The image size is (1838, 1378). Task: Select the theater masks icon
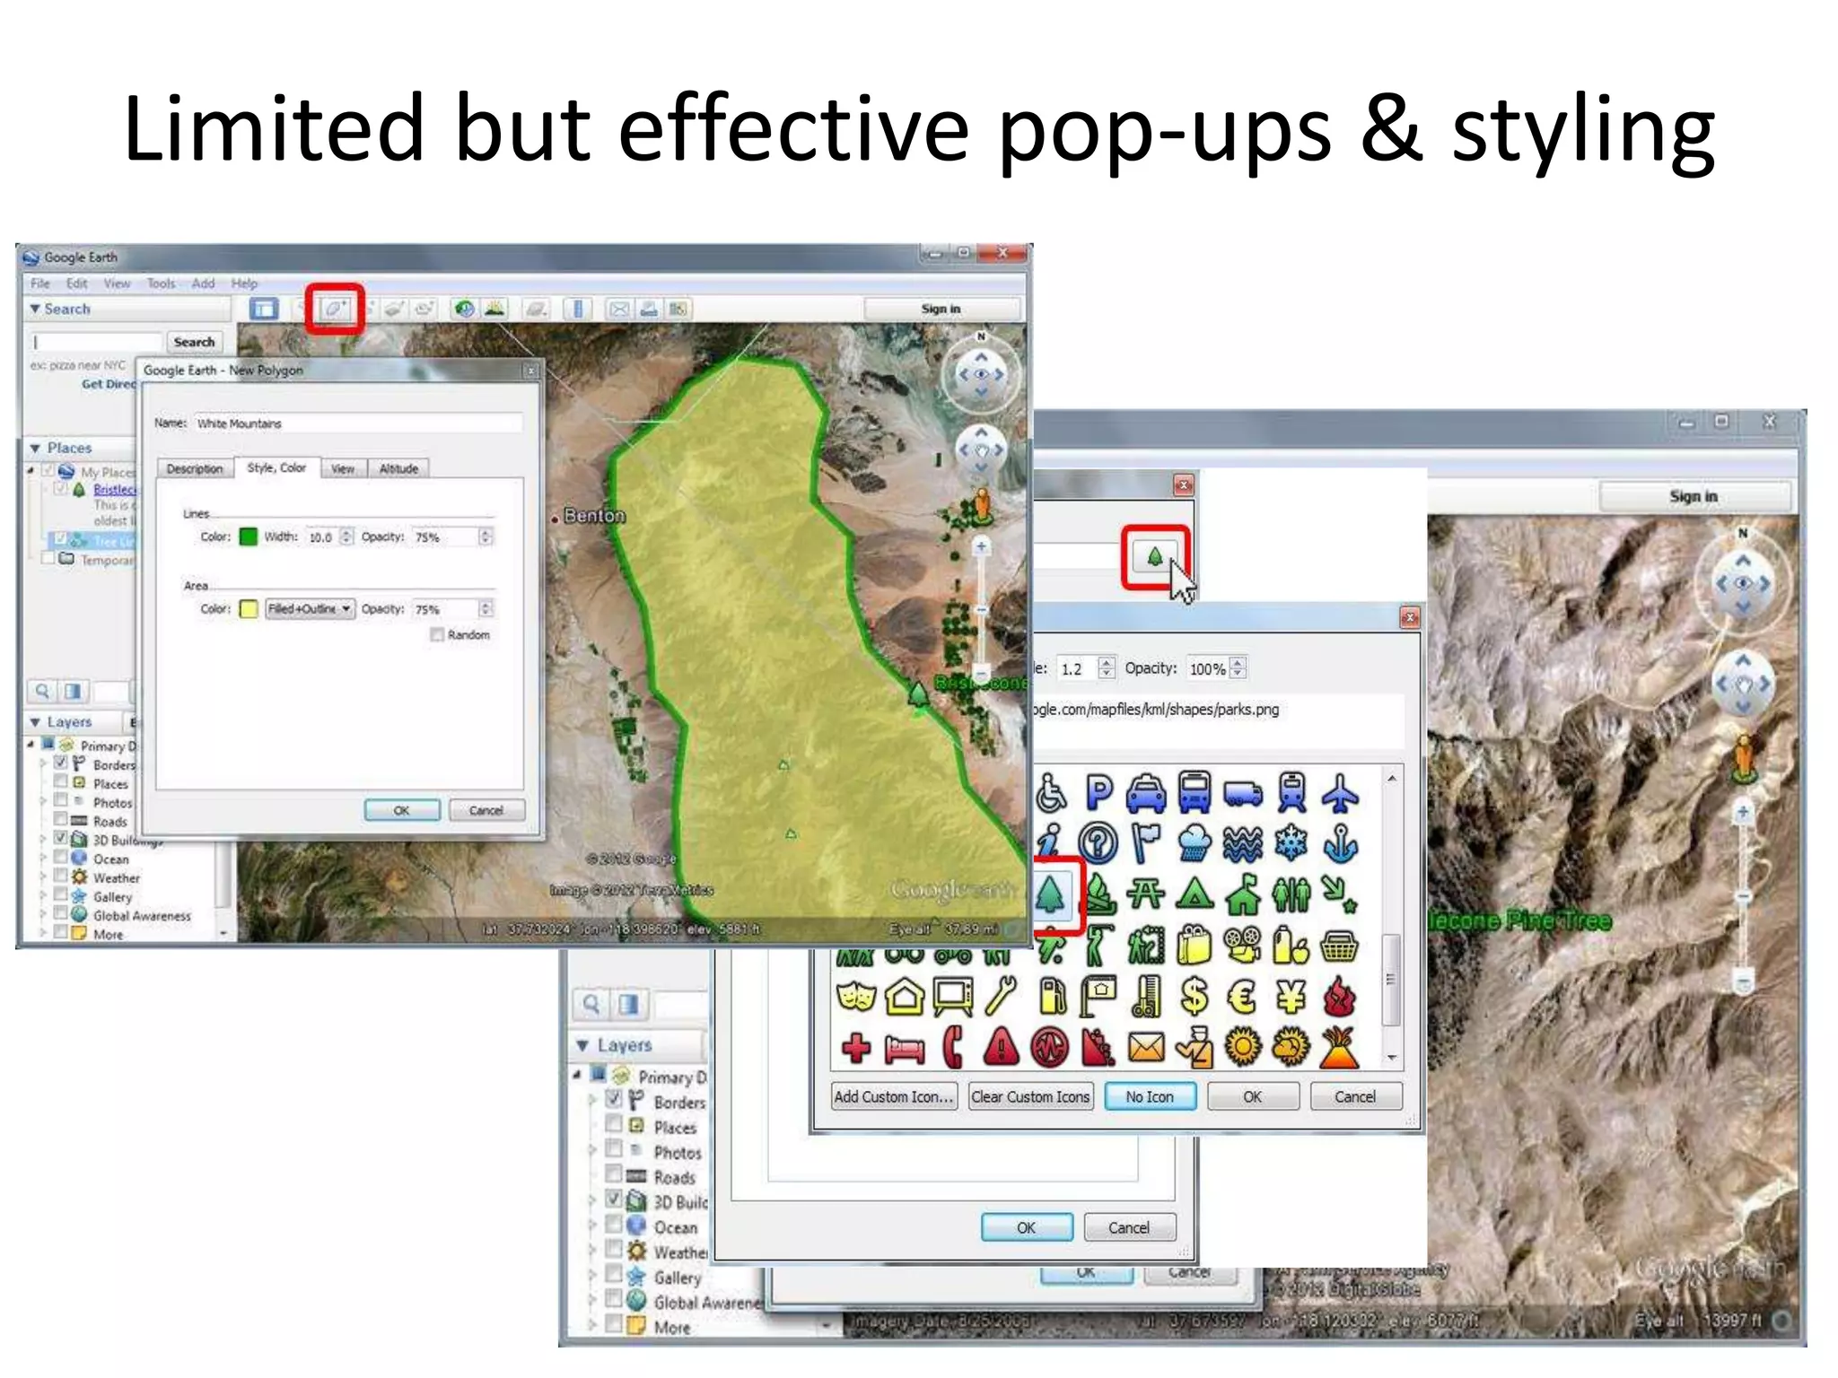pos(856,996)
